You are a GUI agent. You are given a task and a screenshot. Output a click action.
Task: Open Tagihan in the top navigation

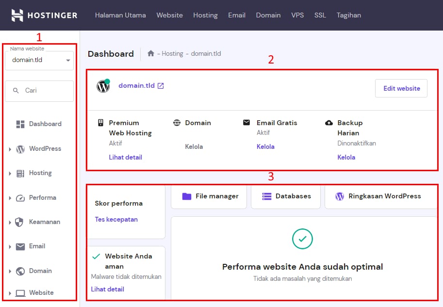tap(349, 15)
